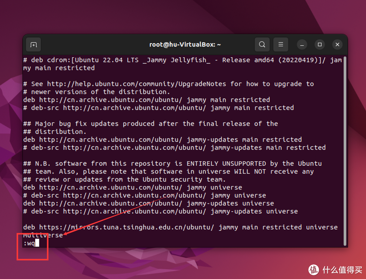This screenshot has width=366, height=279.
Task: Minimize the terminal window
Action: click(302, 45)
